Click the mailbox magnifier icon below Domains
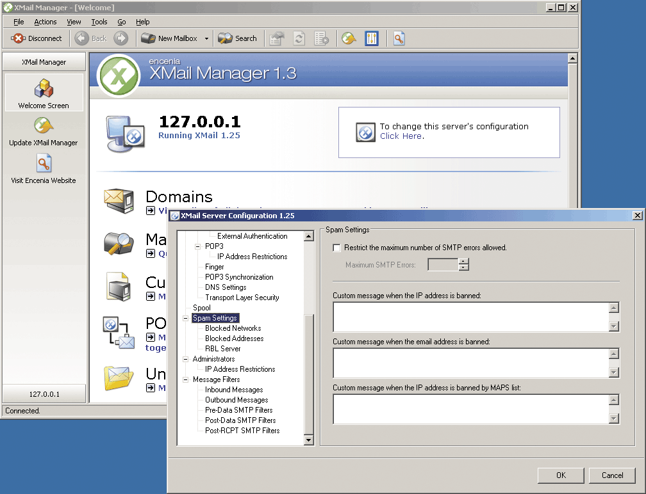Image resolution: width=646 pixels, height=494 pixels. pos(119,243)
